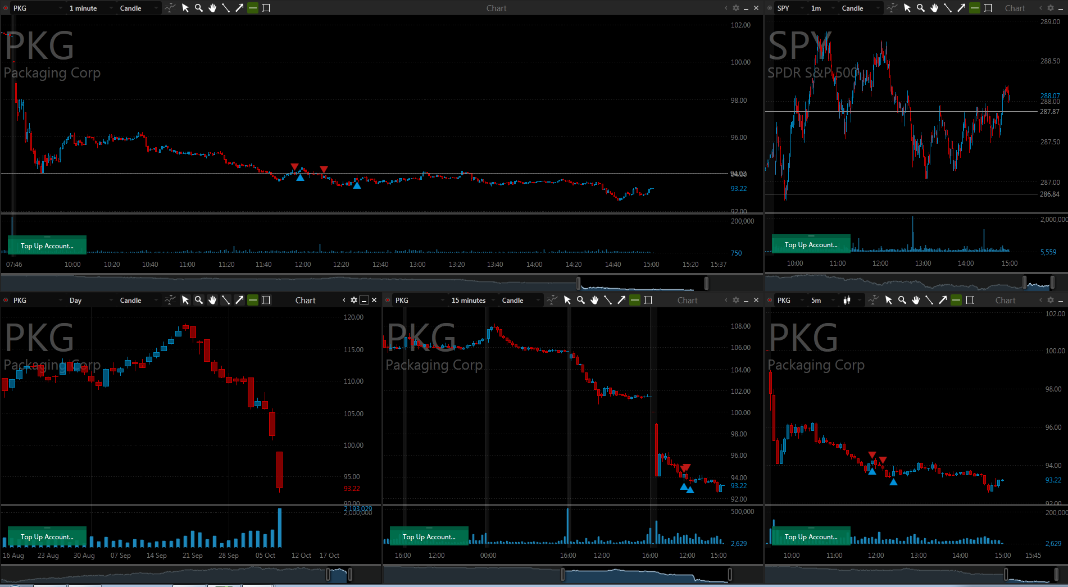The height and width of the screenshot is (587, 1068).
Task: Open the PKG symbol dropdown in the 1 minute chart
Action: tap(38, 8)
